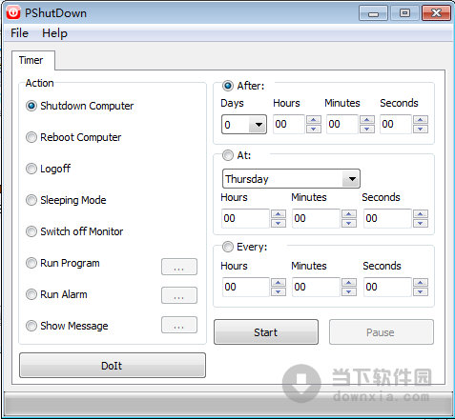Decrease After Seconds with down arrow
The width and height of the screenshot is (455, 420).
[421, 129]
